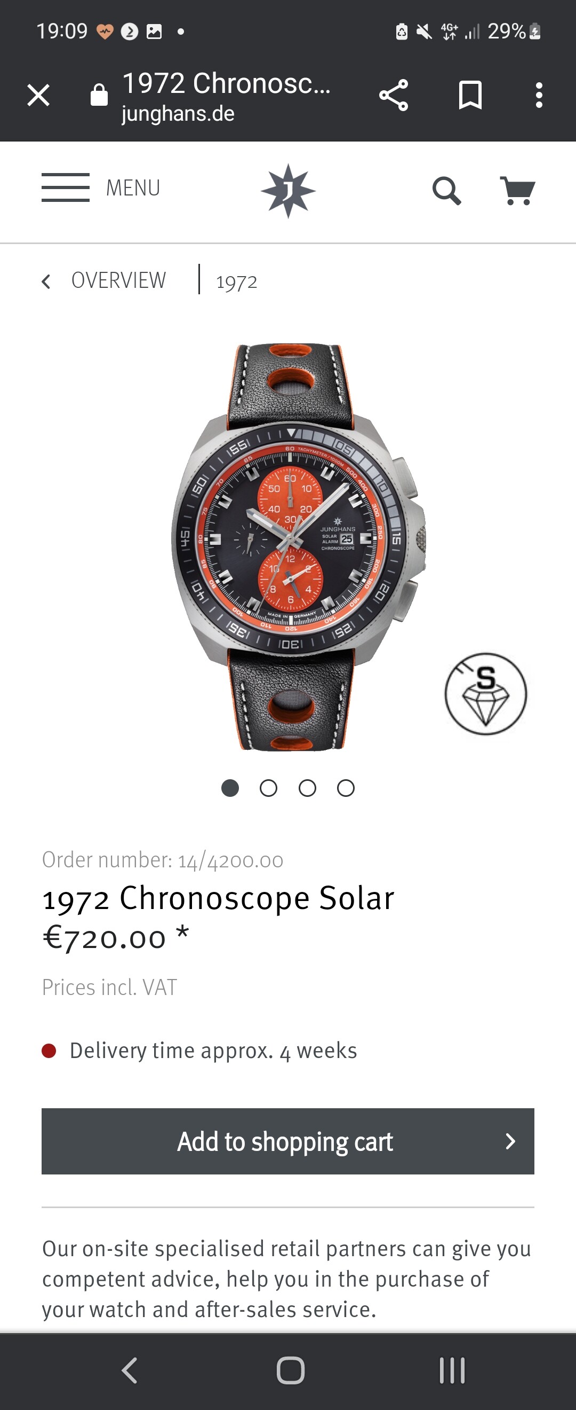576x1410 pixels.
Task: Select the third image carousel dot
Action: pyautogui.click(x=307, y=788)
